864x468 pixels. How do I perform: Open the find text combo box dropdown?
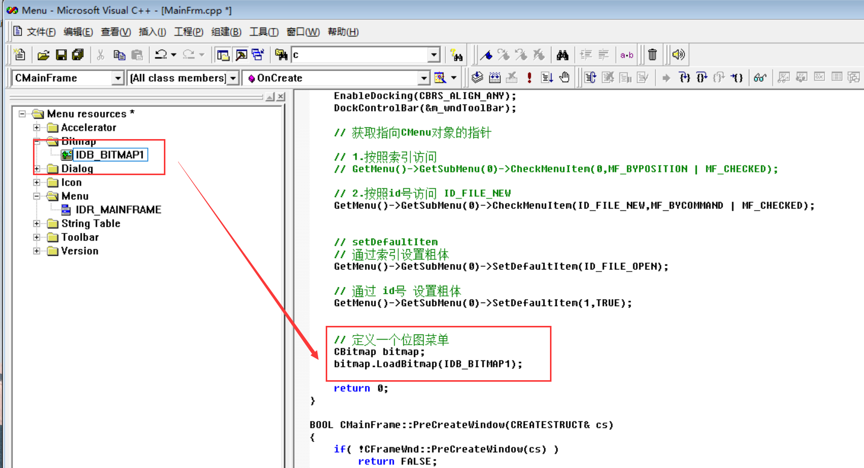(434, 55)
